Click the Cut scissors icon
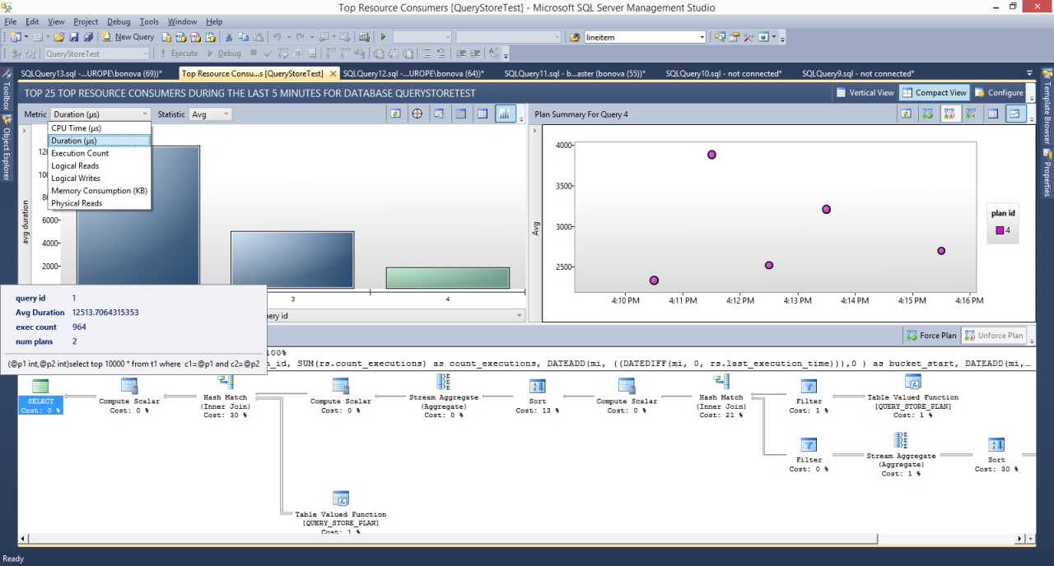The width and height of the screenshot is (1054, 566). pyautogui.click(x=230, y=37)
